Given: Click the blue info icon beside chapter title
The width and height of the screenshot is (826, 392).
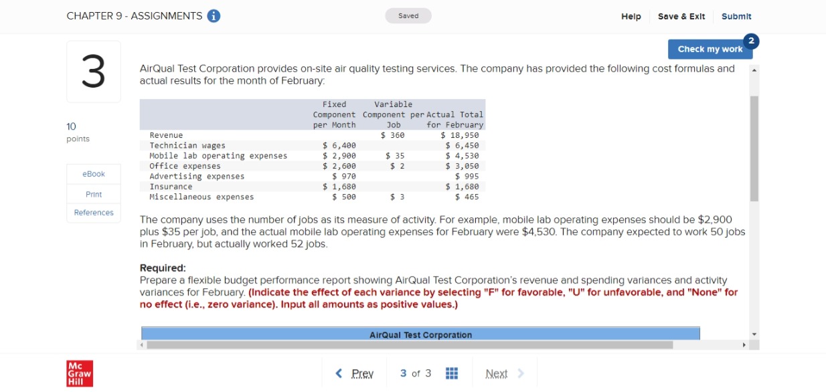Looking at the screenshot, I should point(214,14).
